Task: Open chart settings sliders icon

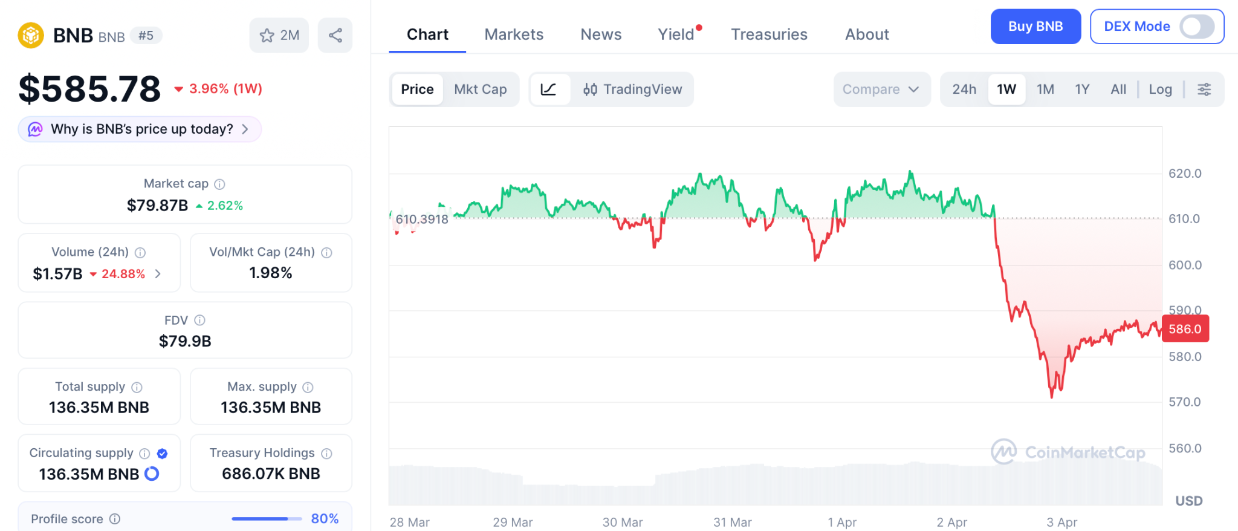Action: 1204,90
